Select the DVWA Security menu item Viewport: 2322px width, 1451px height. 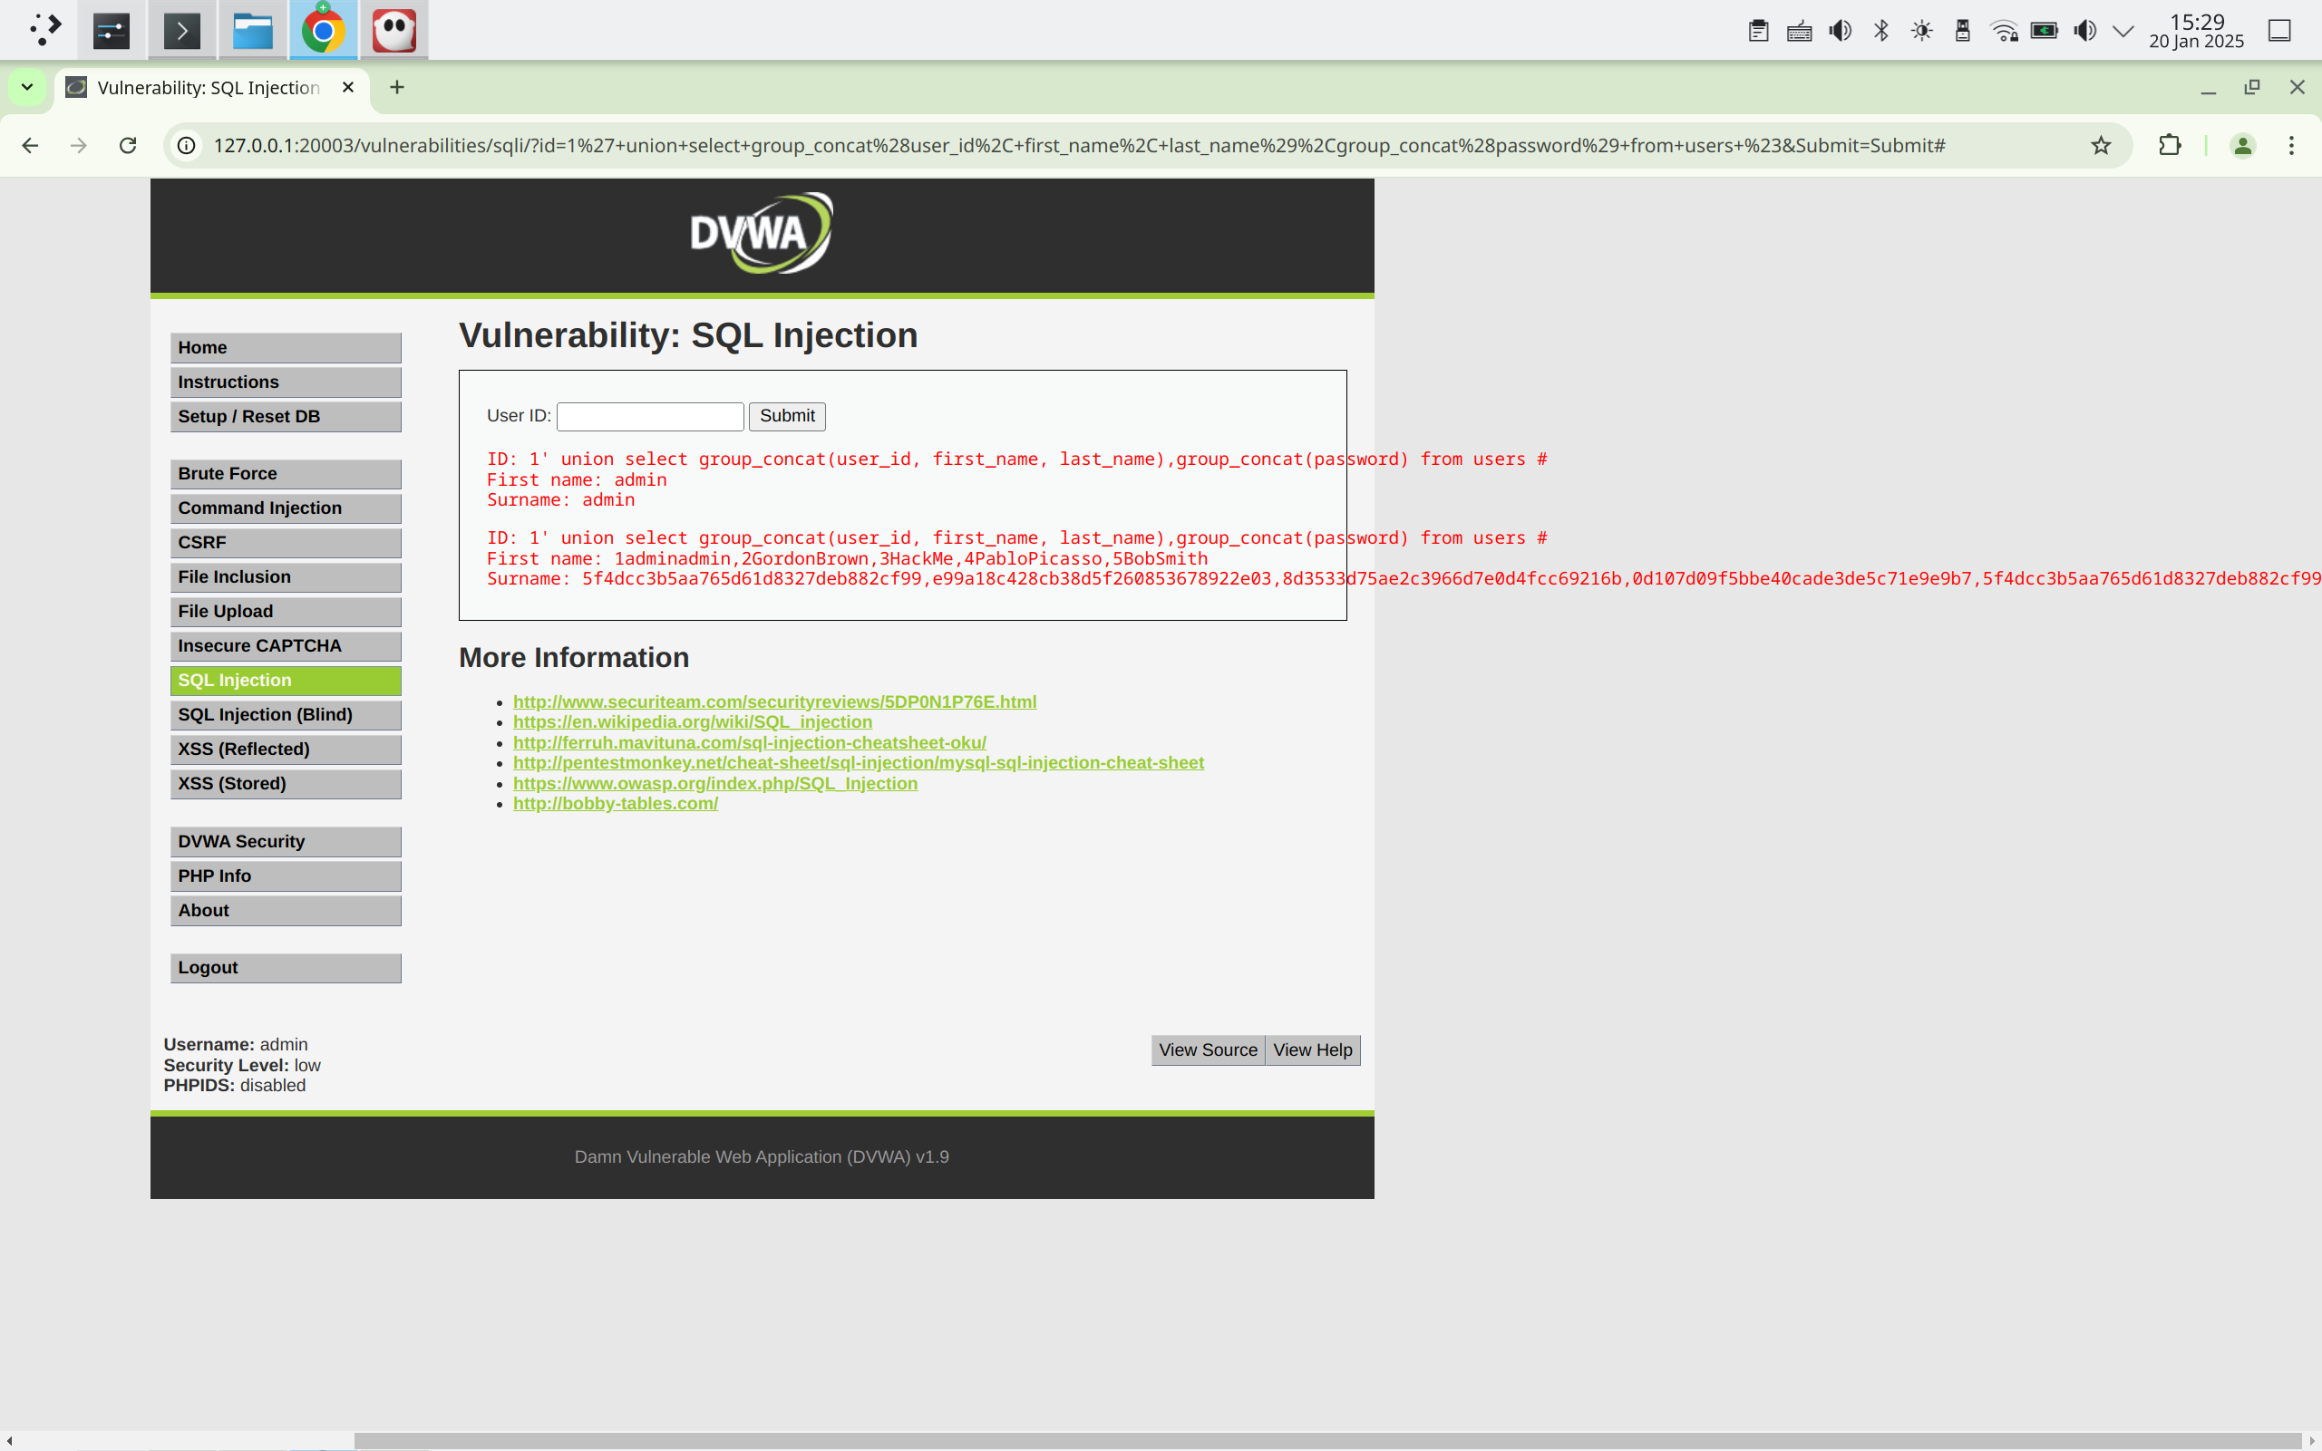pos(285,841)
